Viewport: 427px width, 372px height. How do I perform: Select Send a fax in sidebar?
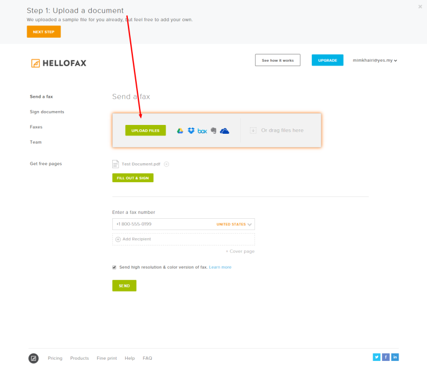(x=41, y=97)
